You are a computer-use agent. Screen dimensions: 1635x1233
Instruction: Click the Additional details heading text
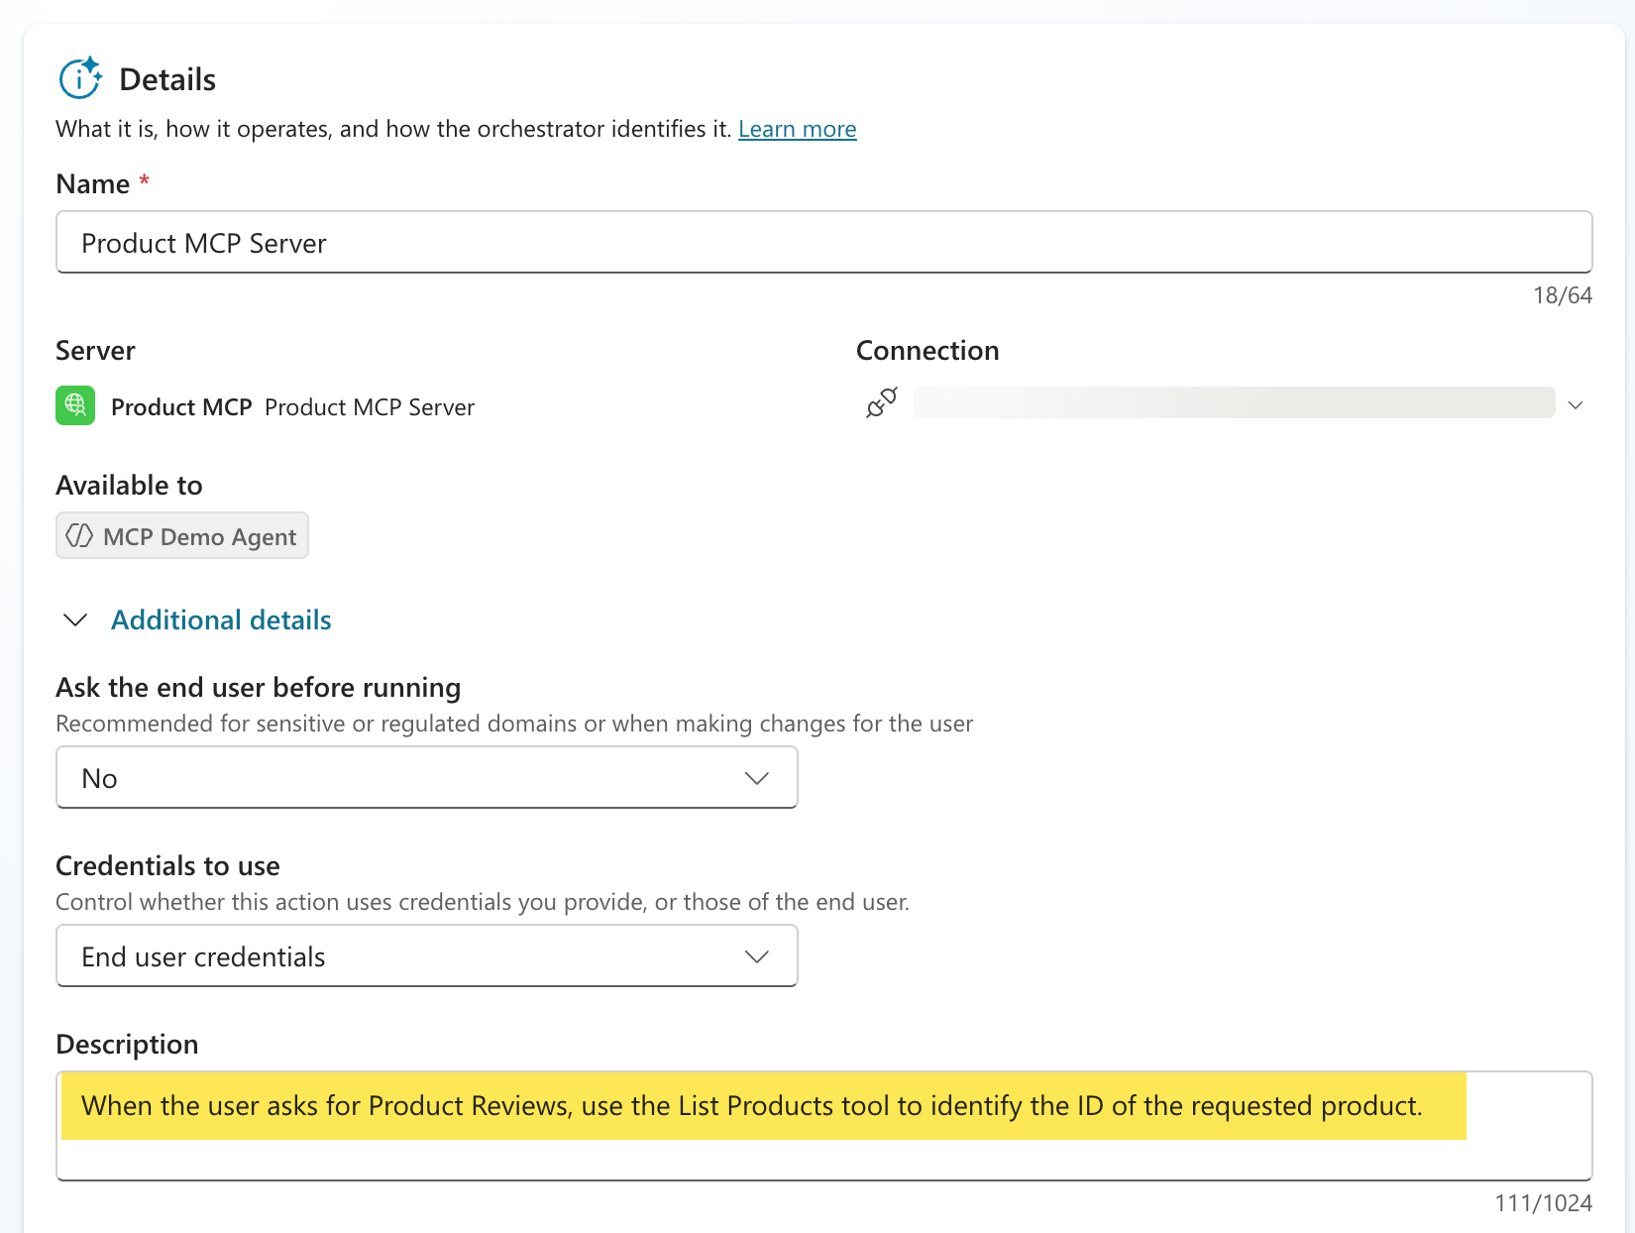point(221,620)
